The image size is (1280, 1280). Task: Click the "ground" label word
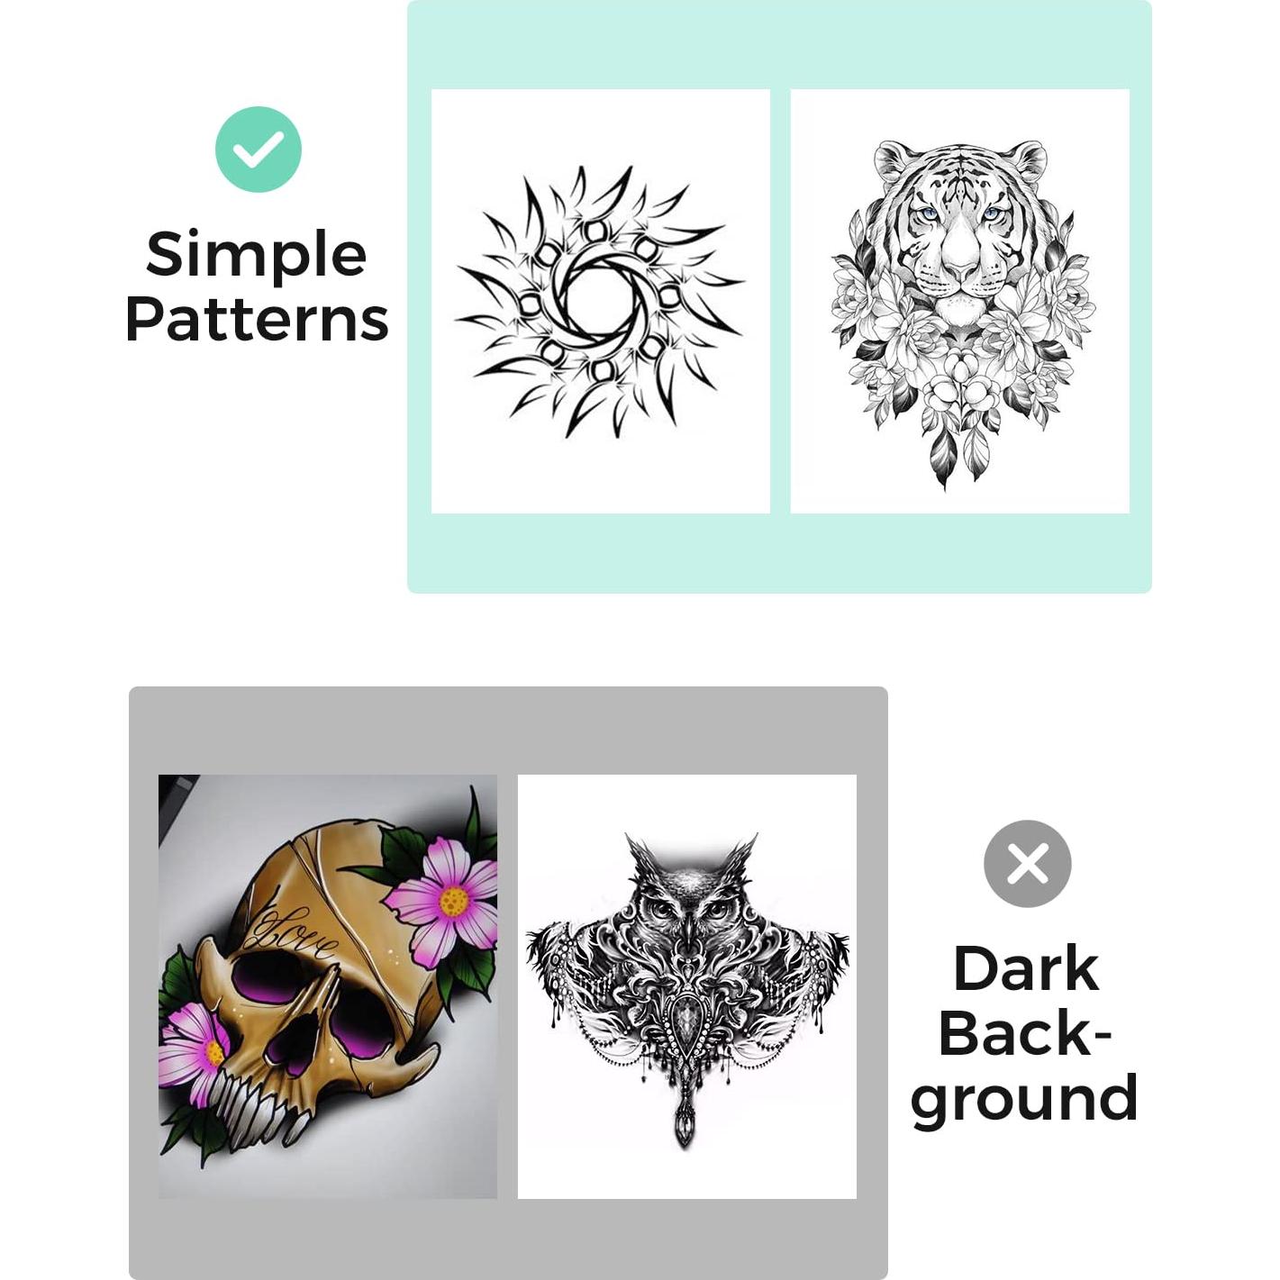click(1025, 1100)
